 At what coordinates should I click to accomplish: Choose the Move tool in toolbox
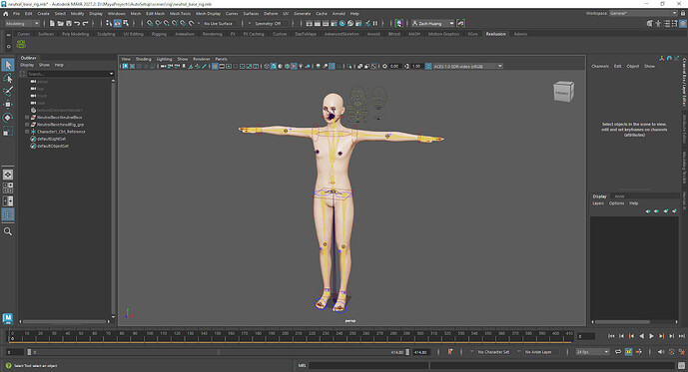click(x=8, y=105)
